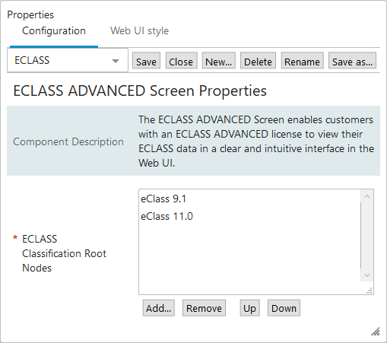This screenshot has width=387, height=343.
Task: Add a classification root node via Add...
Action: (159, 308)
